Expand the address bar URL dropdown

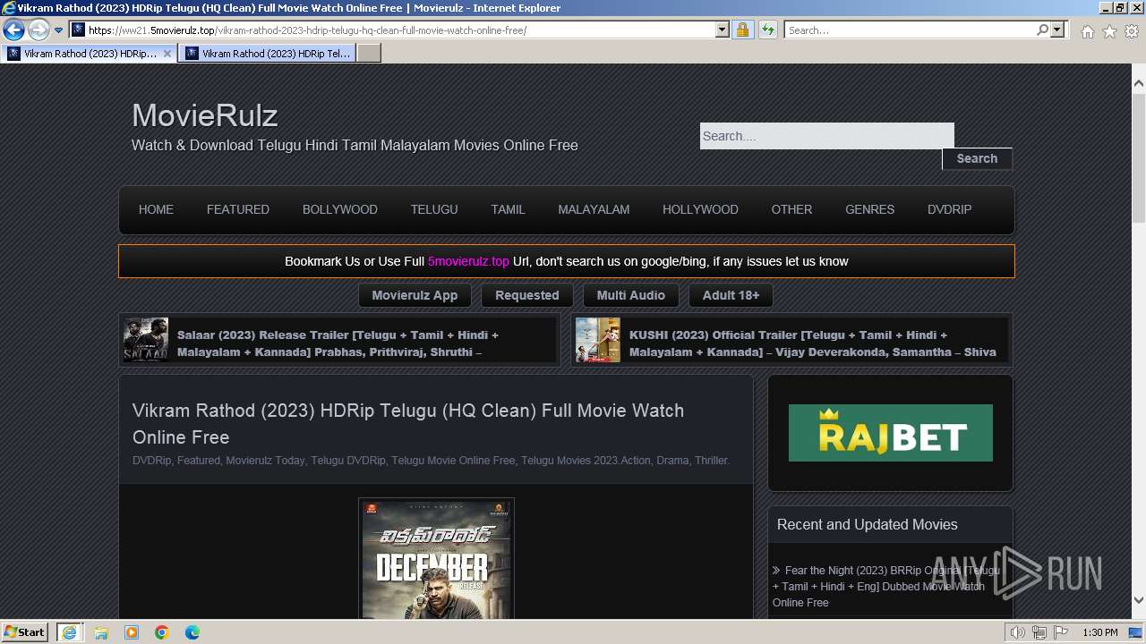[x=723, y=30]
